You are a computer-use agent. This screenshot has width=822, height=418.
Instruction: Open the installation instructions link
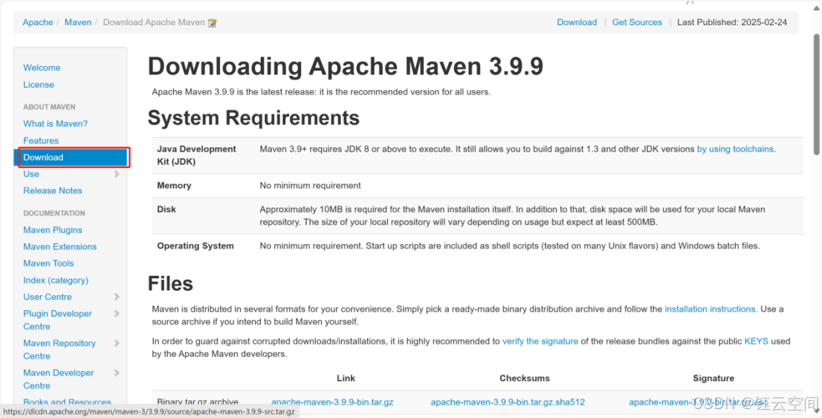click(x=710, y=309)
